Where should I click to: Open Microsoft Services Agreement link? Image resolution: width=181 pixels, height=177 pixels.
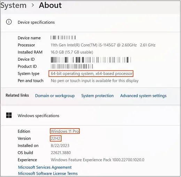point(45,167)
